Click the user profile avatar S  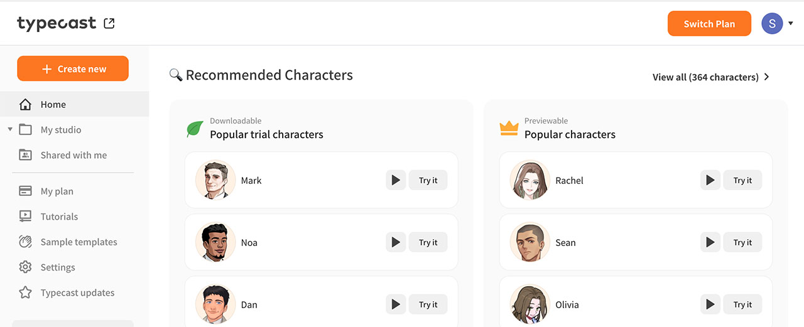(772, 24)
